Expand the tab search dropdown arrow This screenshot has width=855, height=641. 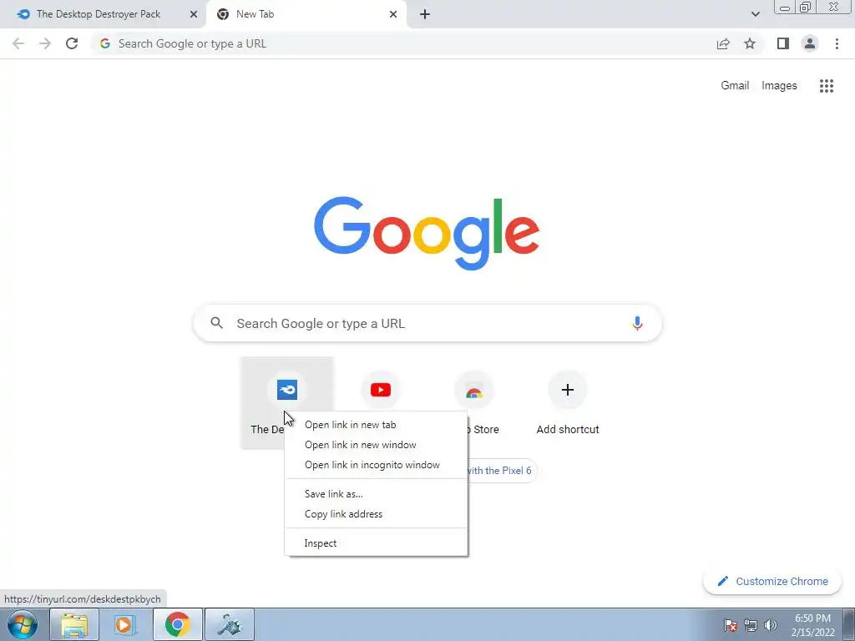755,14
